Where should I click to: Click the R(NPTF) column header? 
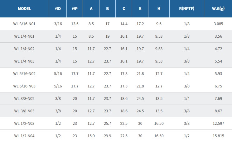point(187,9)
